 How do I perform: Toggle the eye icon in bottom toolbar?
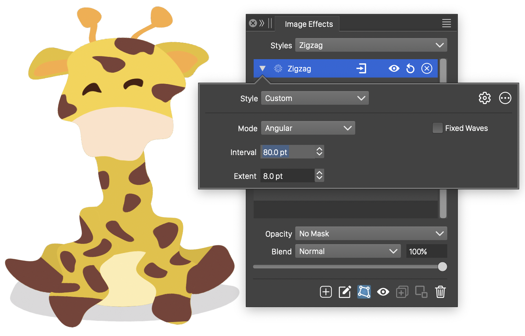[383, 292]
